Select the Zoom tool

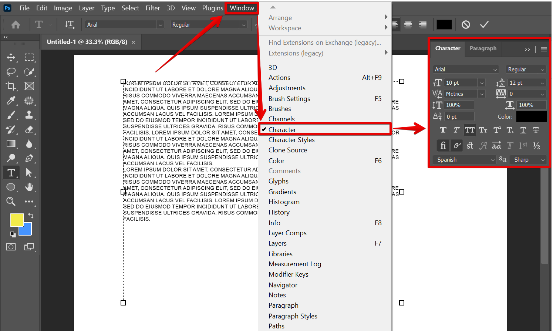click(11, 201)
